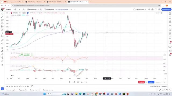Open forecasting and measurement tools
The width and height of the screenshot is (172, 96).
pyautogui.click(x=2, y=26)
